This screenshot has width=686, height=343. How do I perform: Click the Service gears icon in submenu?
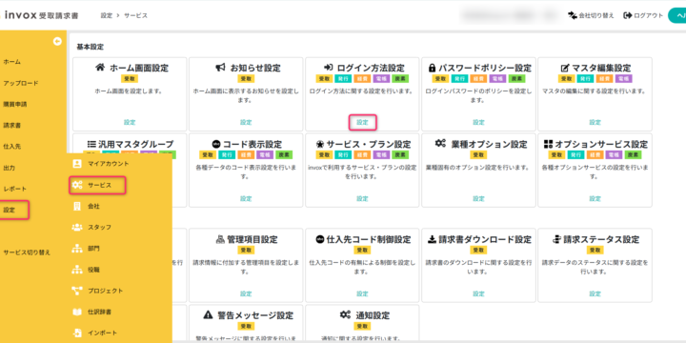pos(77,185)
